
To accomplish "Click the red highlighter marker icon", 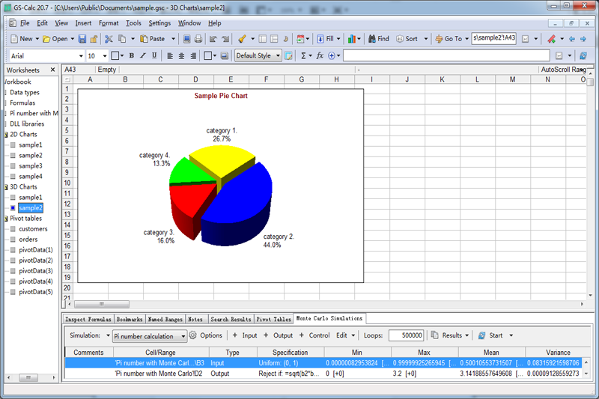I will coord(551,39).
